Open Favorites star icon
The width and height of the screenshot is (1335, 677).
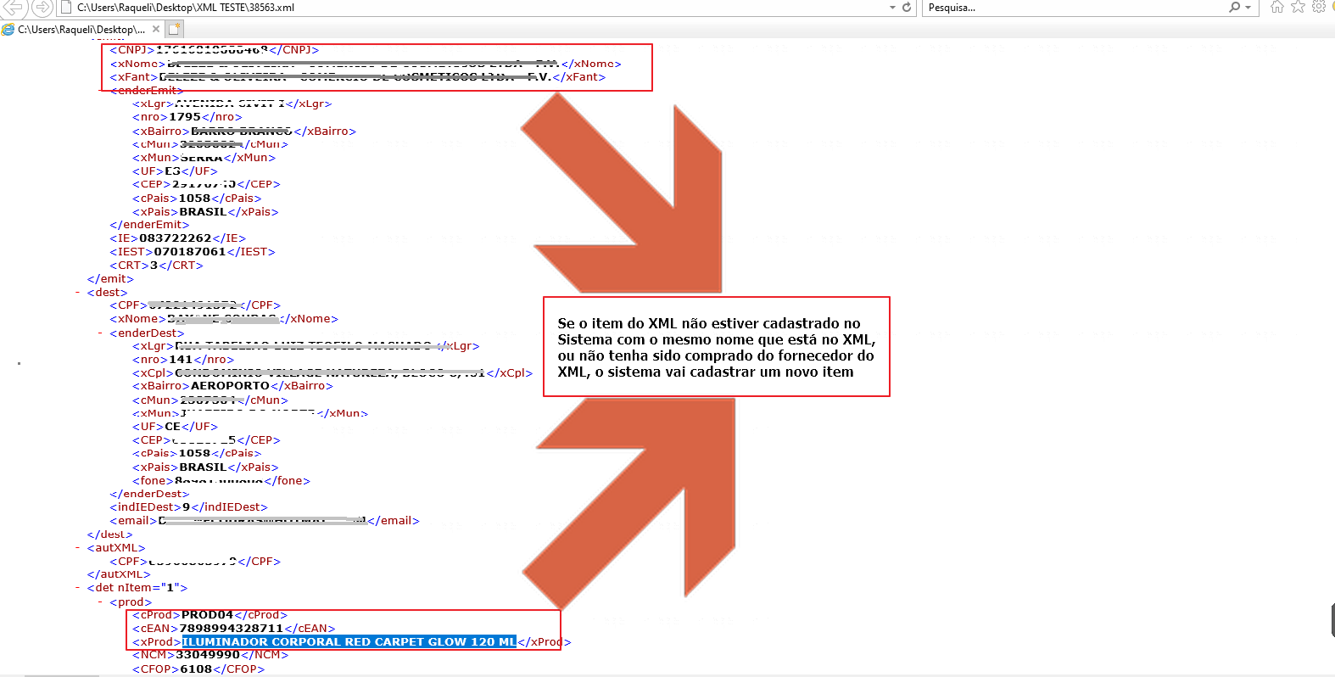click(x=1298, y=7)
